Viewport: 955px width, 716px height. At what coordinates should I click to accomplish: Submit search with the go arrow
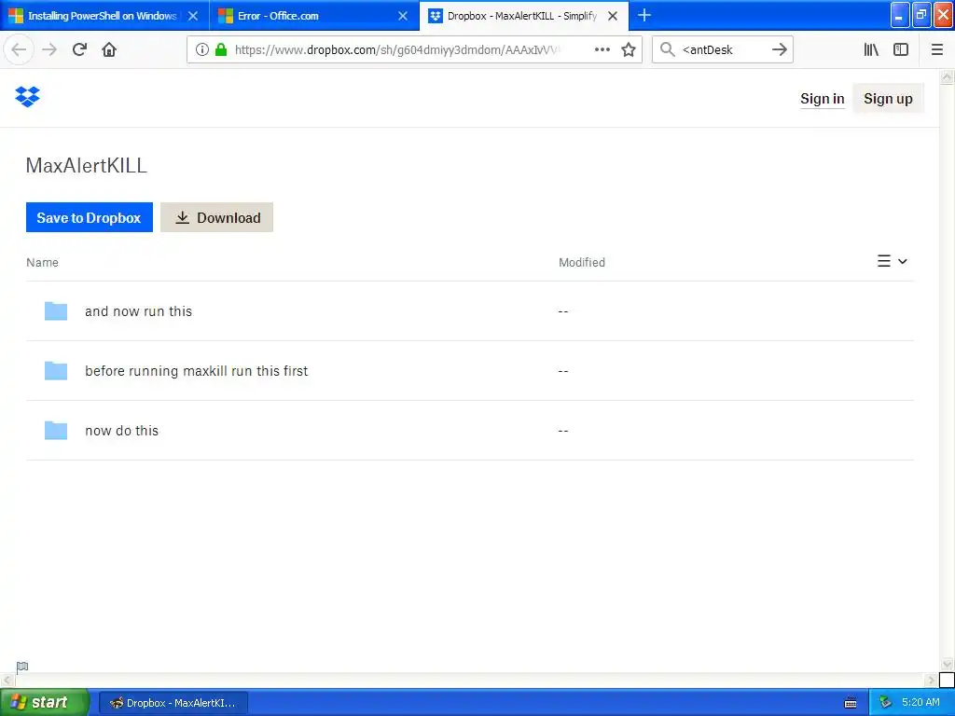(x=779, y=50)
